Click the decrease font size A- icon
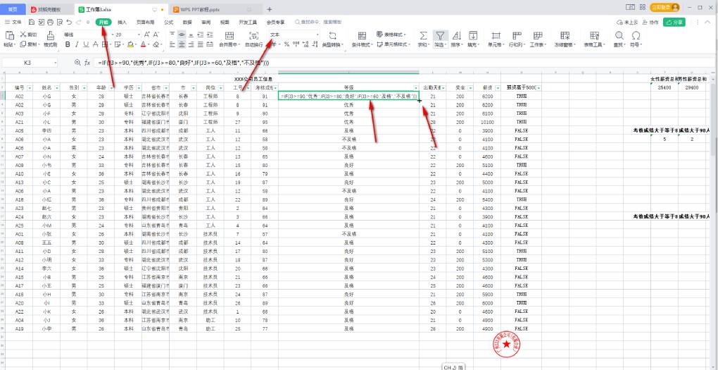Image resolution: width=718 pixels, height=370 pixels. pos(156,35)
